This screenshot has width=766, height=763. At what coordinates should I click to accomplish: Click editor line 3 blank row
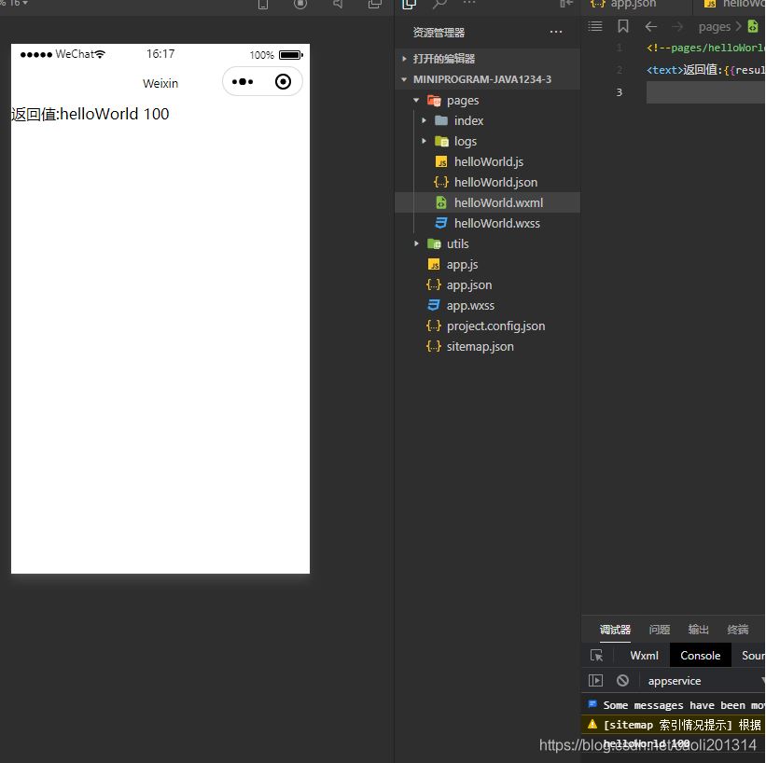(705, 92)
